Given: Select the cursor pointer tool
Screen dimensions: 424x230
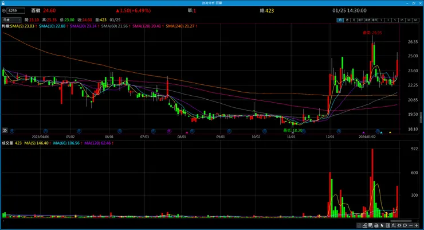Looking at the screenshot, I should [x=382, y=225].
